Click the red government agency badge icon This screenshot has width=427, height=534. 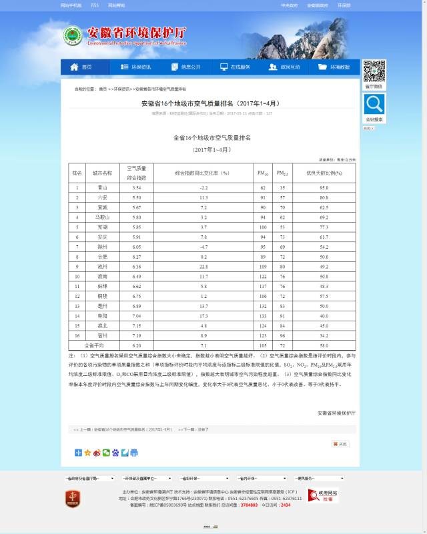(73, 497)
